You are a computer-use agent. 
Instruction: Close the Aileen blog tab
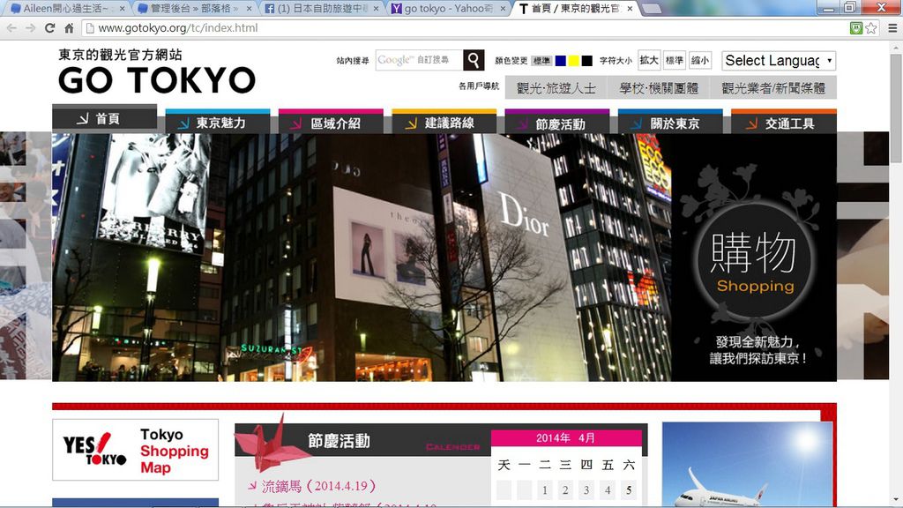coord(122,9)
